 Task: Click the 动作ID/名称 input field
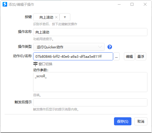pos(73,56)
